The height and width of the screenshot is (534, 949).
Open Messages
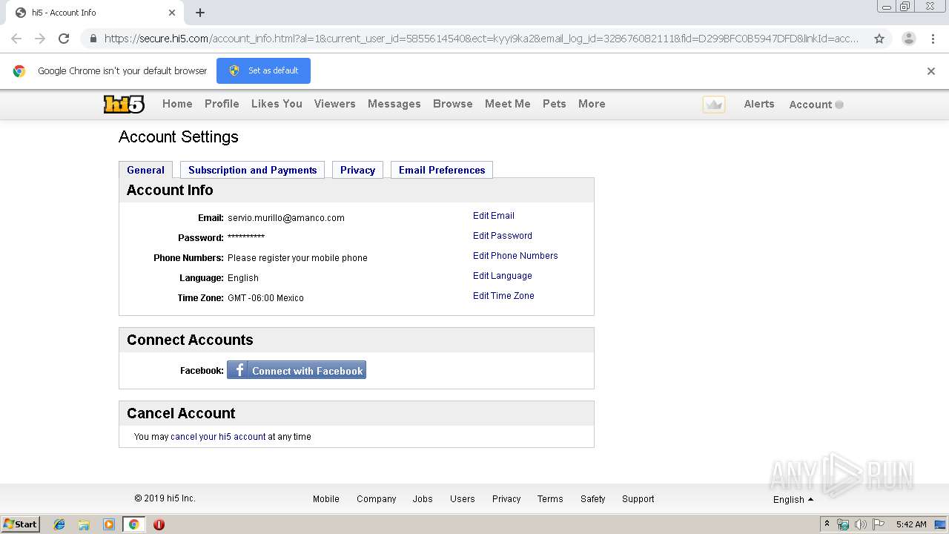[394, 104]
